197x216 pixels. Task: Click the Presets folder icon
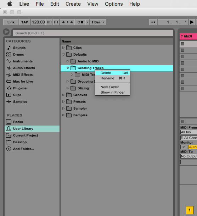click(x=69, y=102)
